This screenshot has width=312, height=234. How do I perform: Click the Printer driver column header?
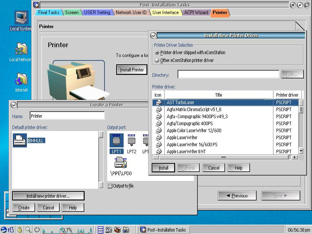287,95
